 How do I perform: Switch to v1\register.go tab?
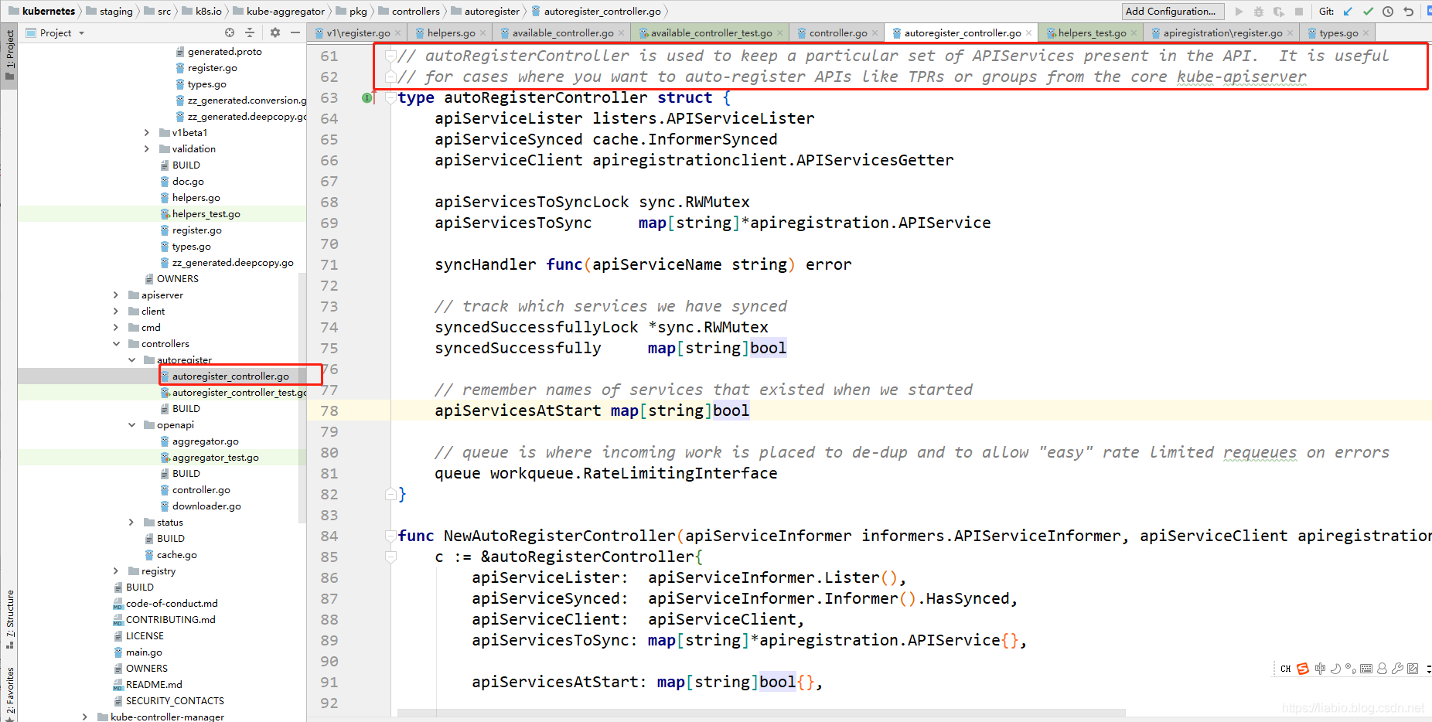click(x=357, y=33)
